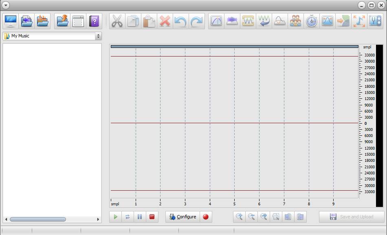The image size is (387, 235).
Task: Open the chorus people effect icon
Action: pyautogui.click(x=295, y=21)
